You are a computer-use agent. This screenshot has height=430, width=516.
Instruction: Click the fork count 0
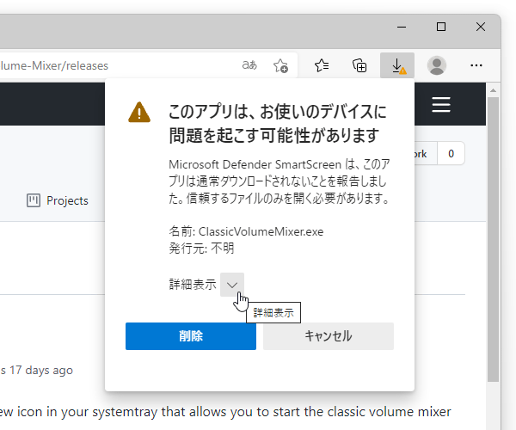click(x=451, y=153)
